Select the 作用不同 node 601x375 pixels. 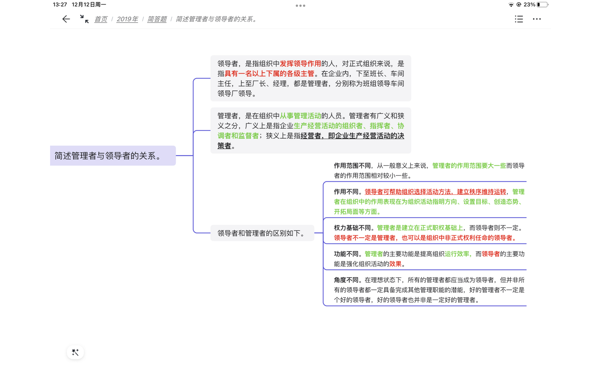[429, 202]
